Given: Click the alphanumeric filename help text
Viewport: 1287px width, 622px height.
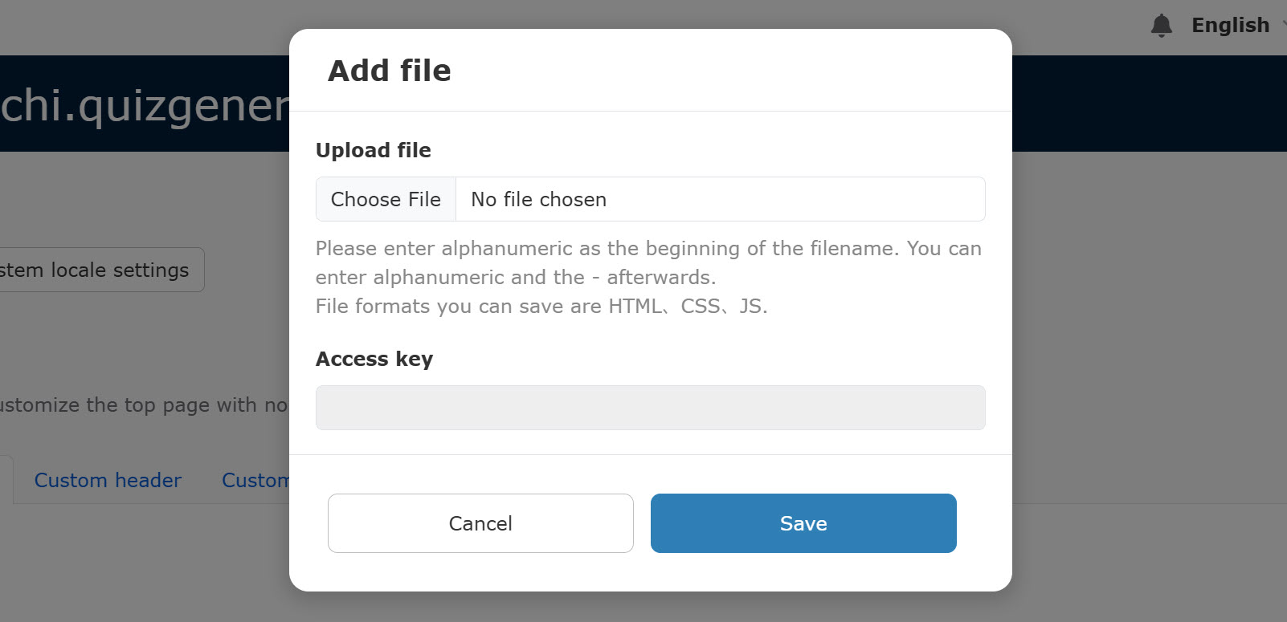Looking at the screenshot, I should pos(648,262).
